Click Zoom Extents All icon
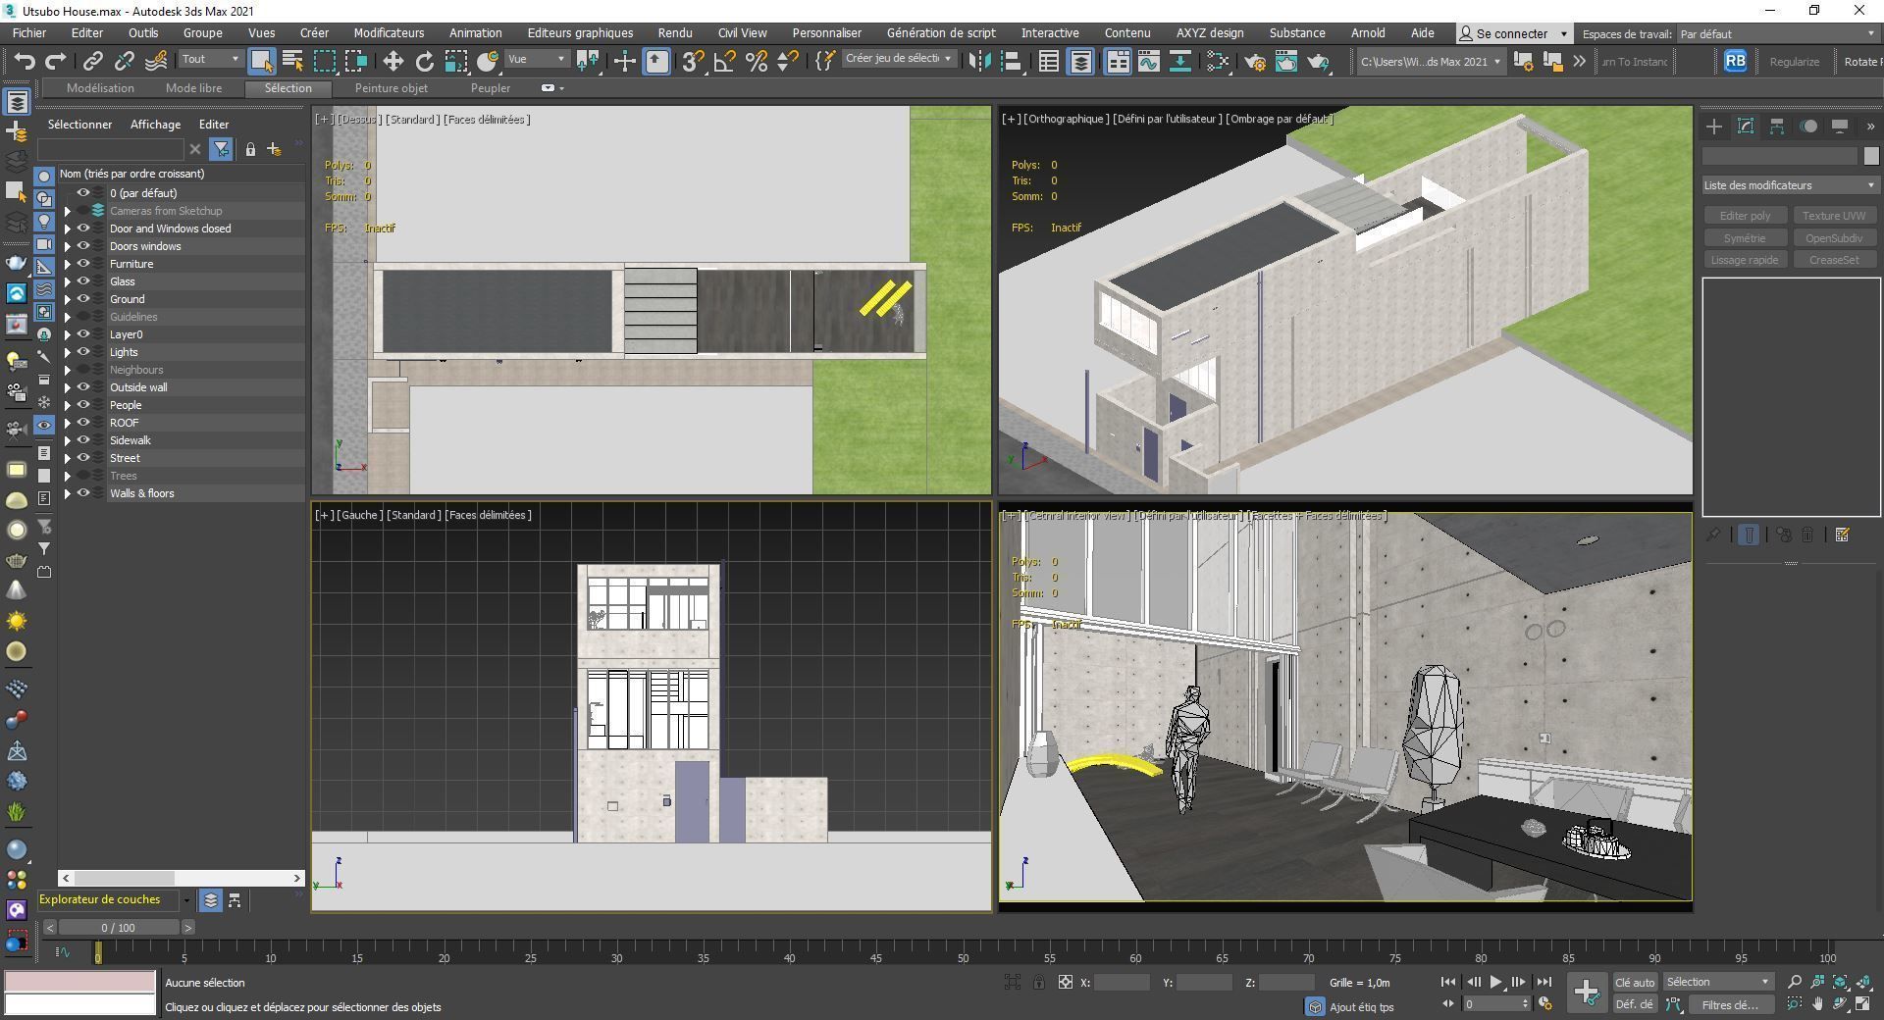Screen dimensions: 1884x1020 tap(1862, 982)
